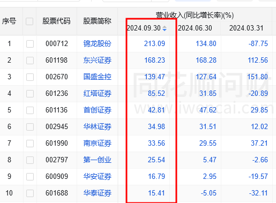Select the value 151.80
The height and width of the screenshot is (203, 276).
click(258, 77)
